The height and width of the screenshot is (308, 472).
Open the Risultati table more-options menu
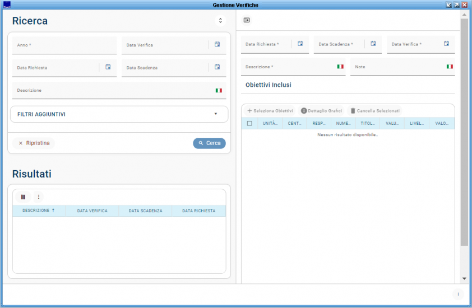click(39, 197)
